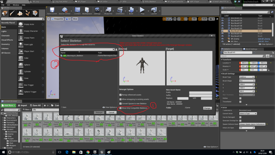This screenshot has width=275, height=155.
Task: Click the Save All button
Action: click(35, 105)
